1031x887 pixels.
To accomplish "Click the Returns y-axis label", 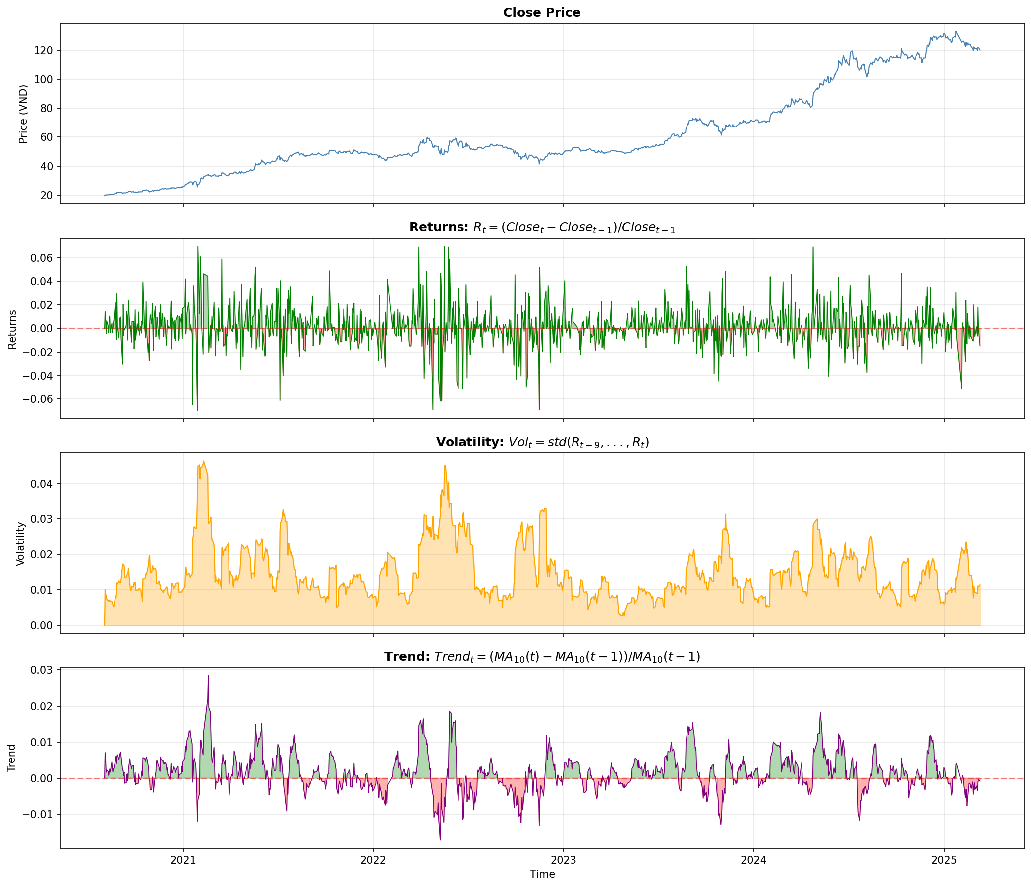I will point(12,329).
